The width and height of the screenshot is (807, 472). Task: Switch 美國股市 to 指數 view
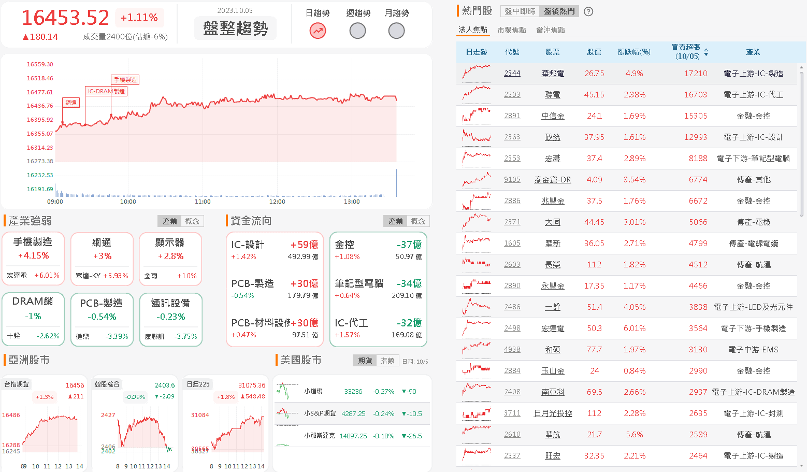pos(387,361)
